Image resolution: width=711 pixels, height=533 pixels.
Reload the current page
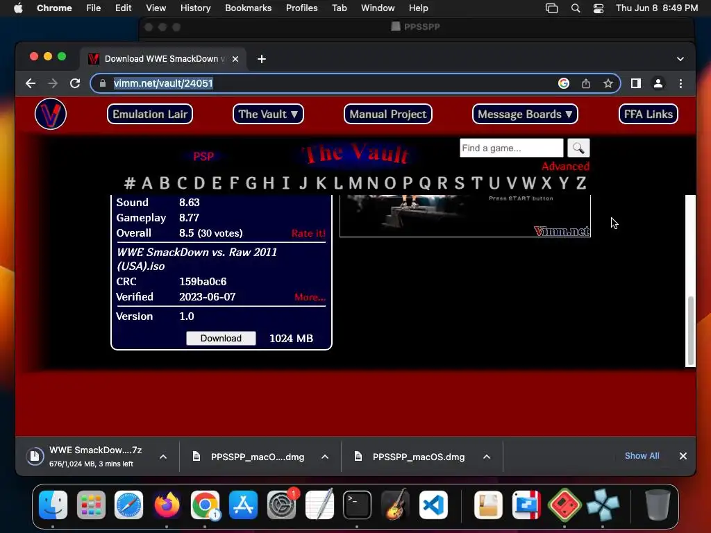click(75, 83)
